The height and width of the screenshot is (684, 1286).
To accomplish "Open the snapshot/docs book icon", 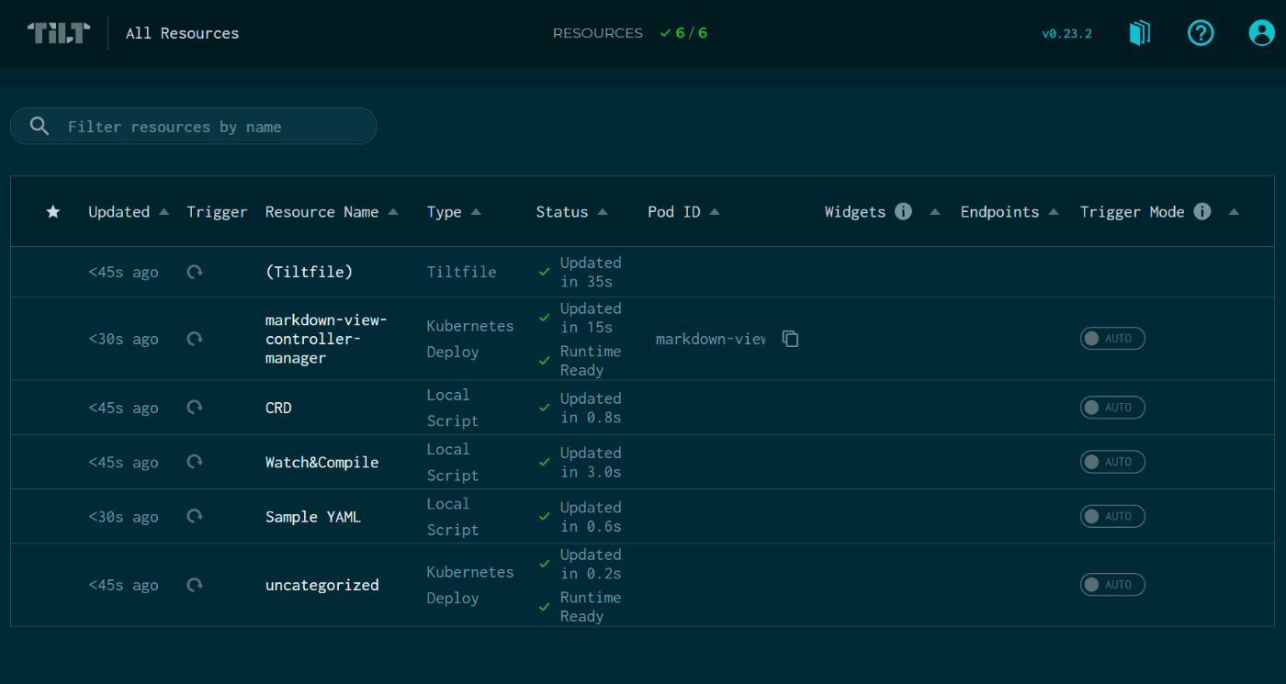I will [1140, 33].
